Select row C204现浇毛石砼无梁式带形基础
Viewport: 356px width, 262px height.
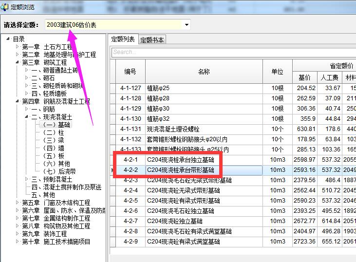(233, 180)
